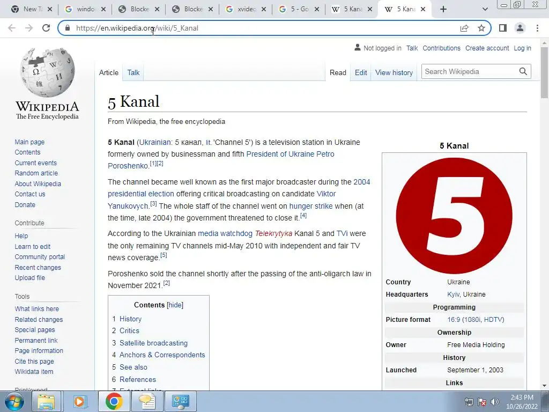
Task: Open the Article tab
Action: click(108, 72)
